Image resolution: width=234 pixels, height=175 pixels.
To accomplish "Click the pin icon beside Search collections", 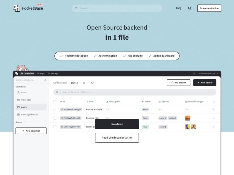I will pos(45,80).
